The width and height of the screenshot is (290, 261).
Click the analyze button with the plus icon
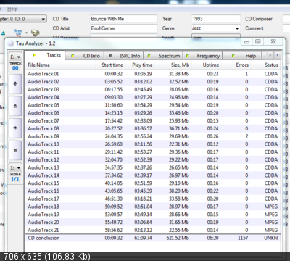(15, 84)
